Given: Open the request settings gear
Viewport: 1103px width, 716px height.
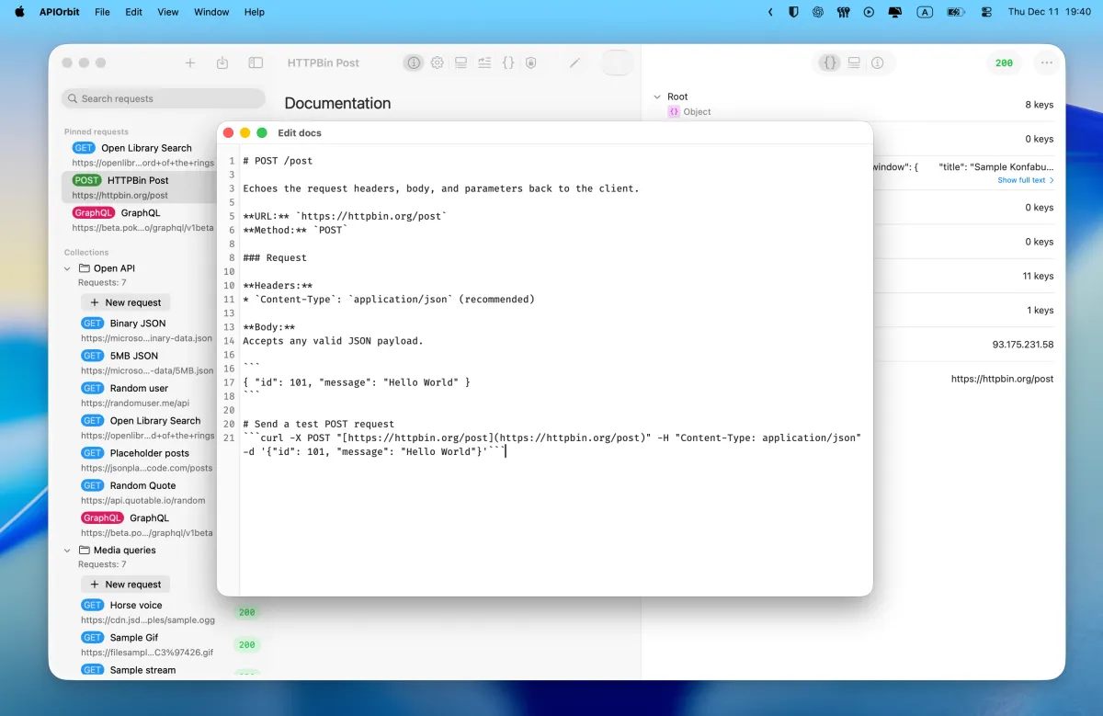Looking at the screenshot, I should [437, 63].
